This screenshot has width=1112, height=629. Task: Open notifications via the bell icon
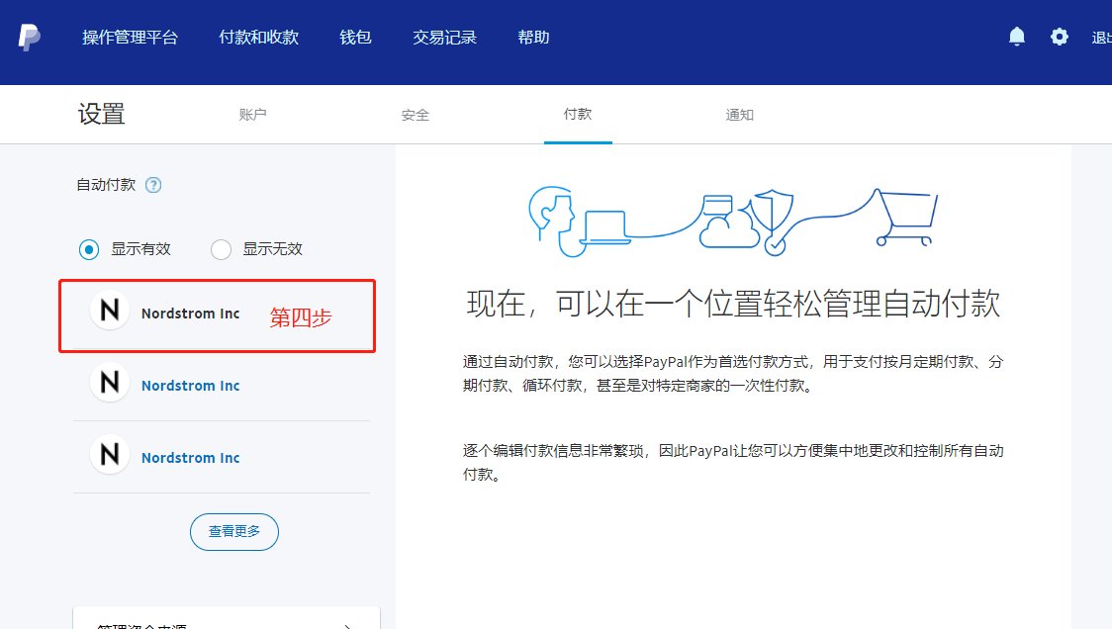point(1016,36)
